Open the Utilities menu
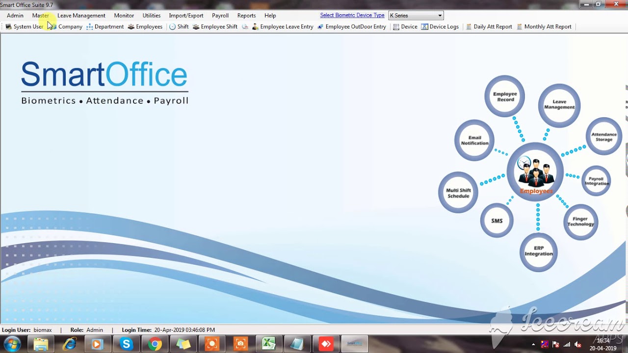 coord(152,15)
